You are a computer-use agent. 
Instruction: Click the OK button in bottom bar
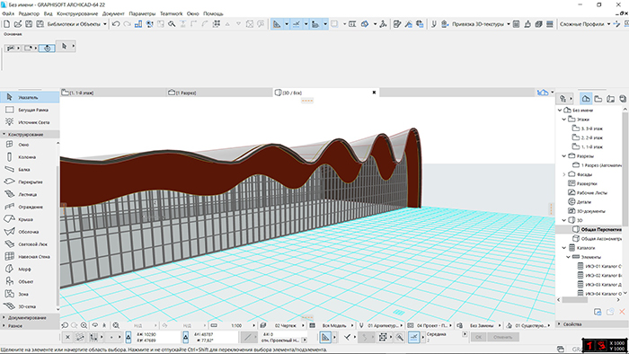478,337
